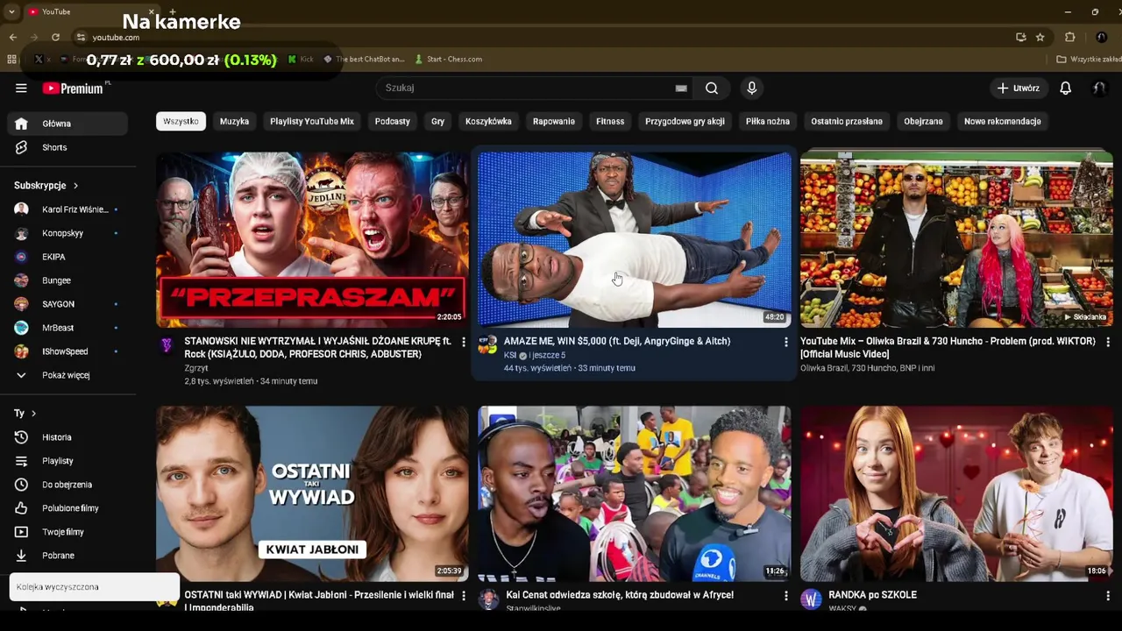Open the three-dot menu for the Kai Cenat video
This screenshot has height=631, width=1122.
tap(785, 596)
